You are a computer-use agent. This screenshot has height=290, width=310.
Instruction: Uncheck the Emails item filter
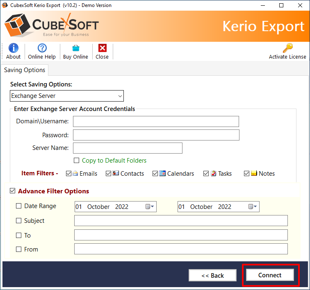[x=68, y=174]
